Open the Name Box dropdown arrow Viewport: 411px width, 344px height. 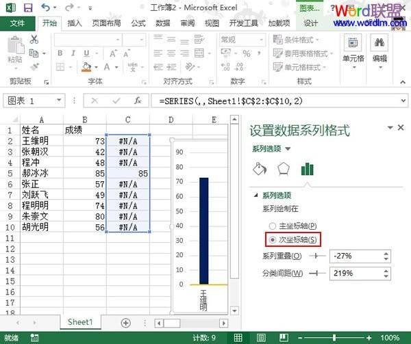[60, 101]
